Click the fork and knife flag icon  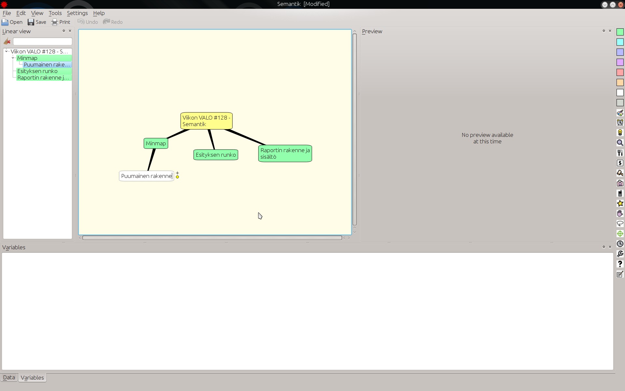tap(620, 153)
